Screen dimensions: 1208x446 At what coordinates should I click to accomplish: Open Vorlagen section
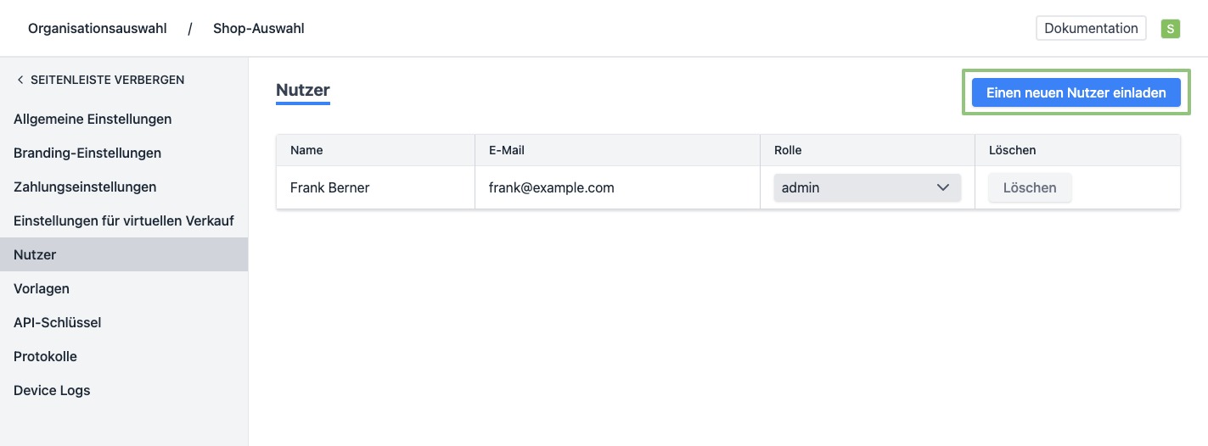click(x=42, y=288)
